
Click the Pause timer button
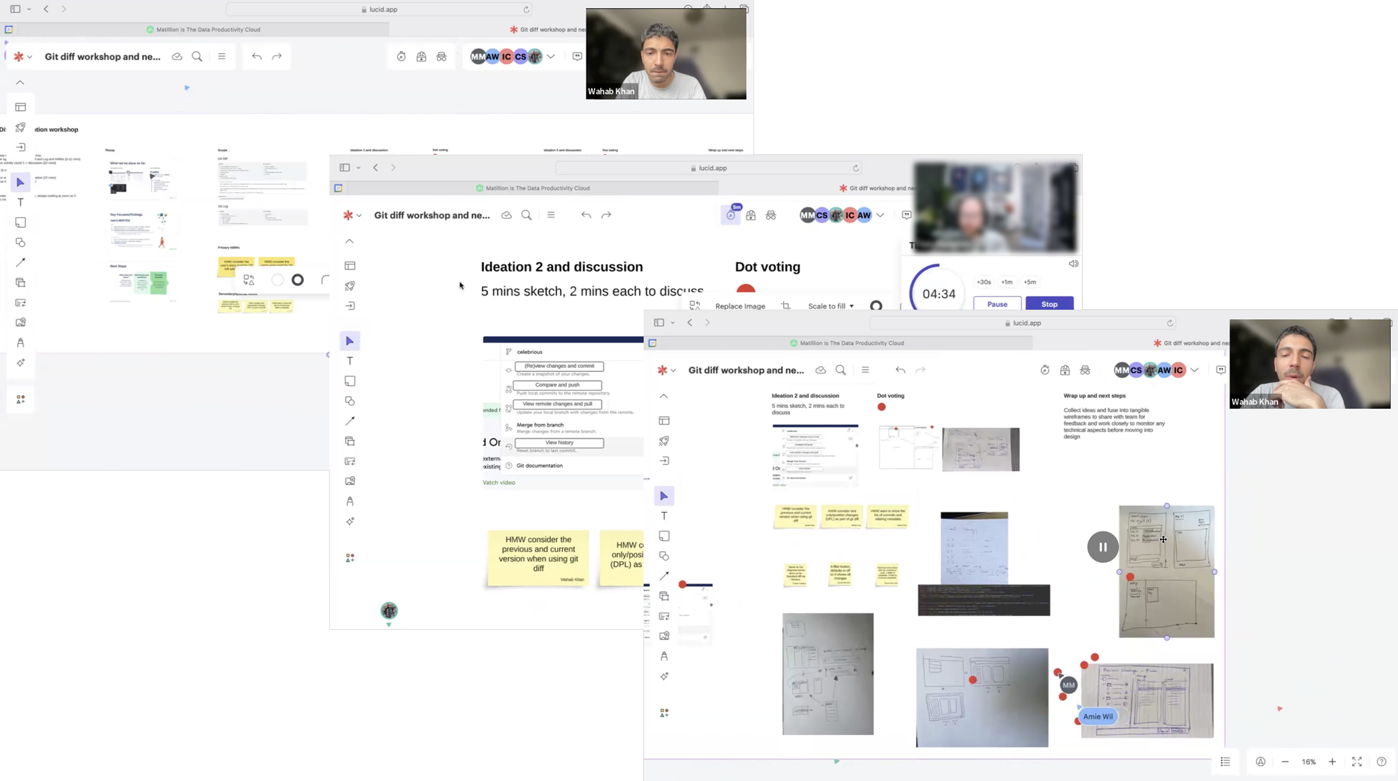(x=997, y=304)
